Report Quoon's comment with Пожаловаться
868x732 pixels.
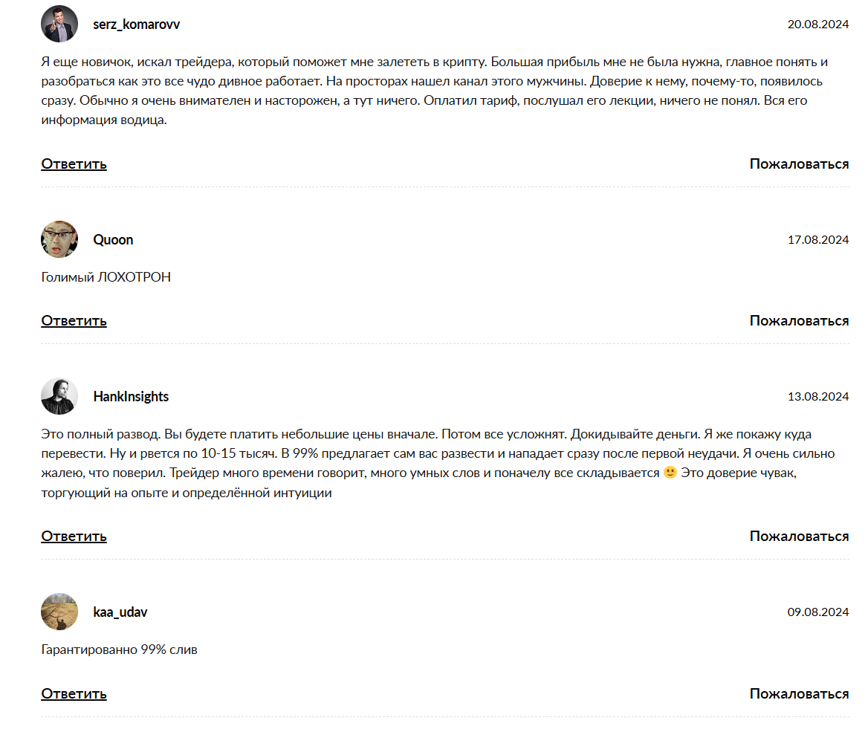click(799, 320)
